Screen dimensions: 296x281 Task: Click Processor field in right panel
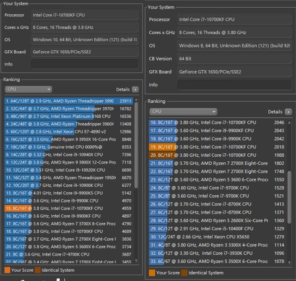tap(234, 19)
